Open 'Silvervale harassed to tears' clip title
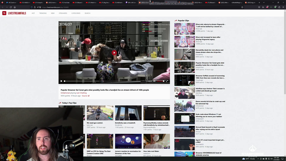This screenshot has height=161, width=286. (208, 38)
